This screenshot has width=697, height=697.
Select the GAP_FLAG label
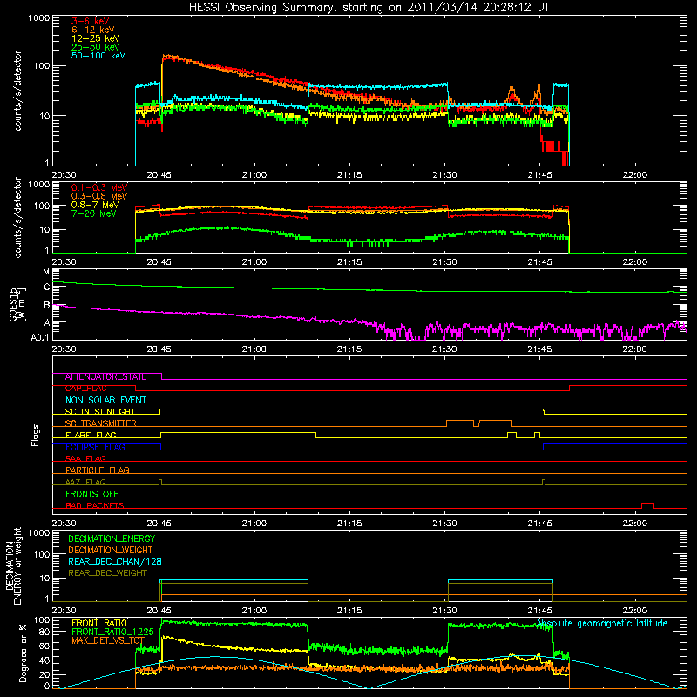85,388
